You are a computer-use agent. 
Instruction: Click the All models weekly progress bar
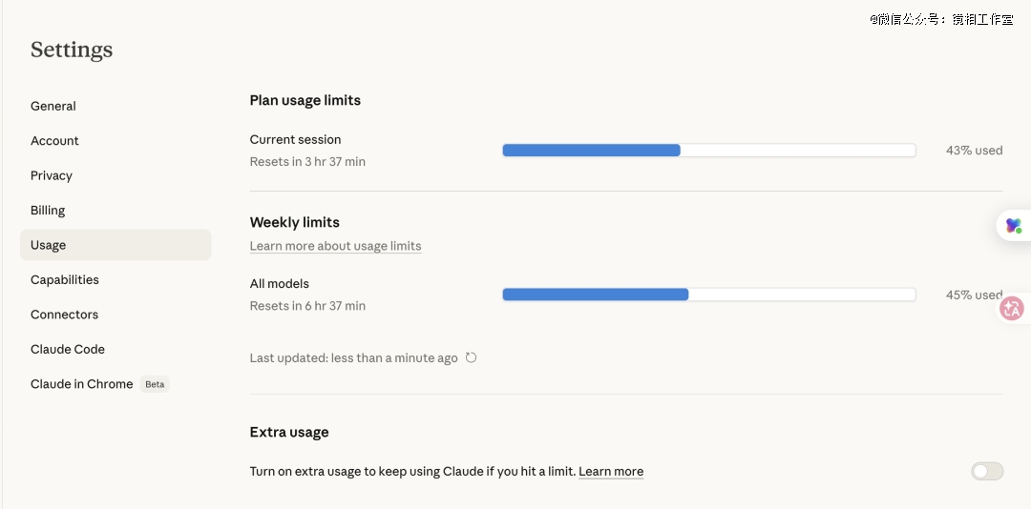708,295
